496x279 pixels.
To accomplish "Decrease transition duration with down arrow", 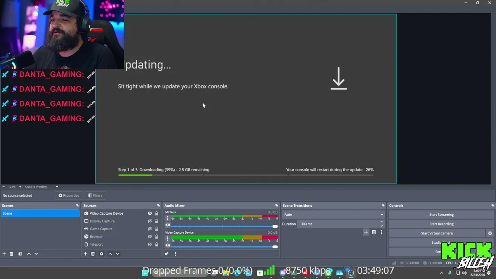I will [382, 226].
